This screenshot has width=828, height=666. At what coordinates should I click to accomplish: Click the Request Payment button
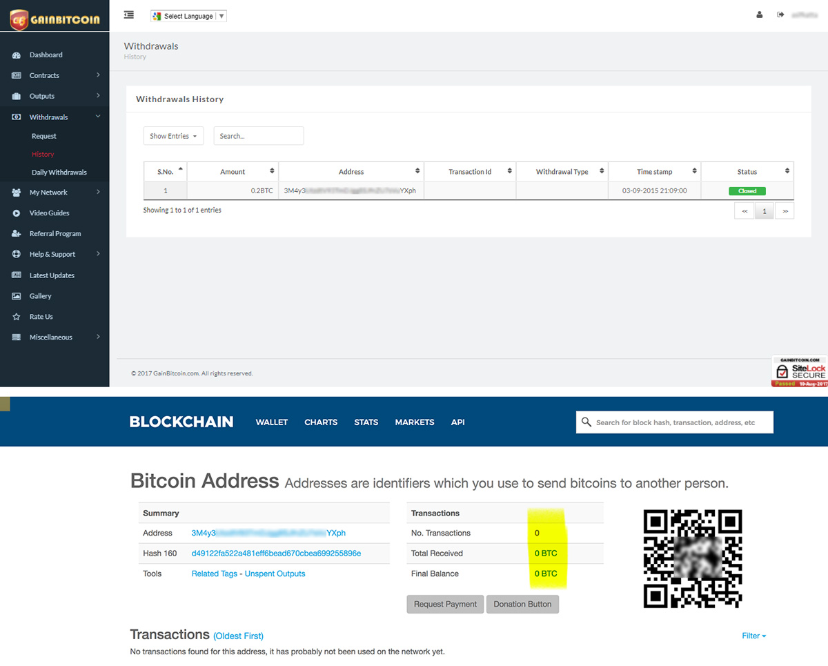point(445,604)
